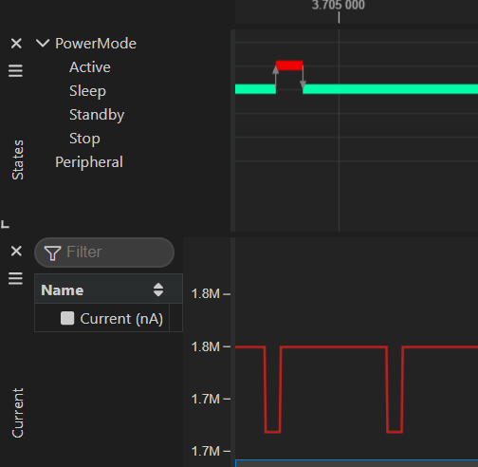Select the Active state row

click(x=90, y=67)
